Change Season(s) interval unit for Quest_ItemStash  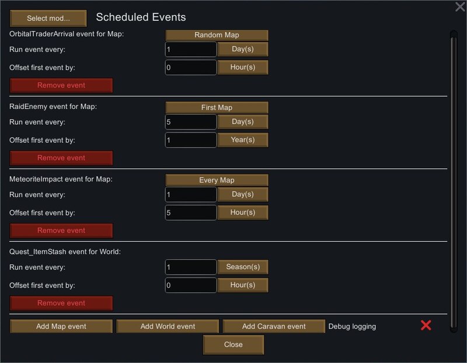point(243,267)
